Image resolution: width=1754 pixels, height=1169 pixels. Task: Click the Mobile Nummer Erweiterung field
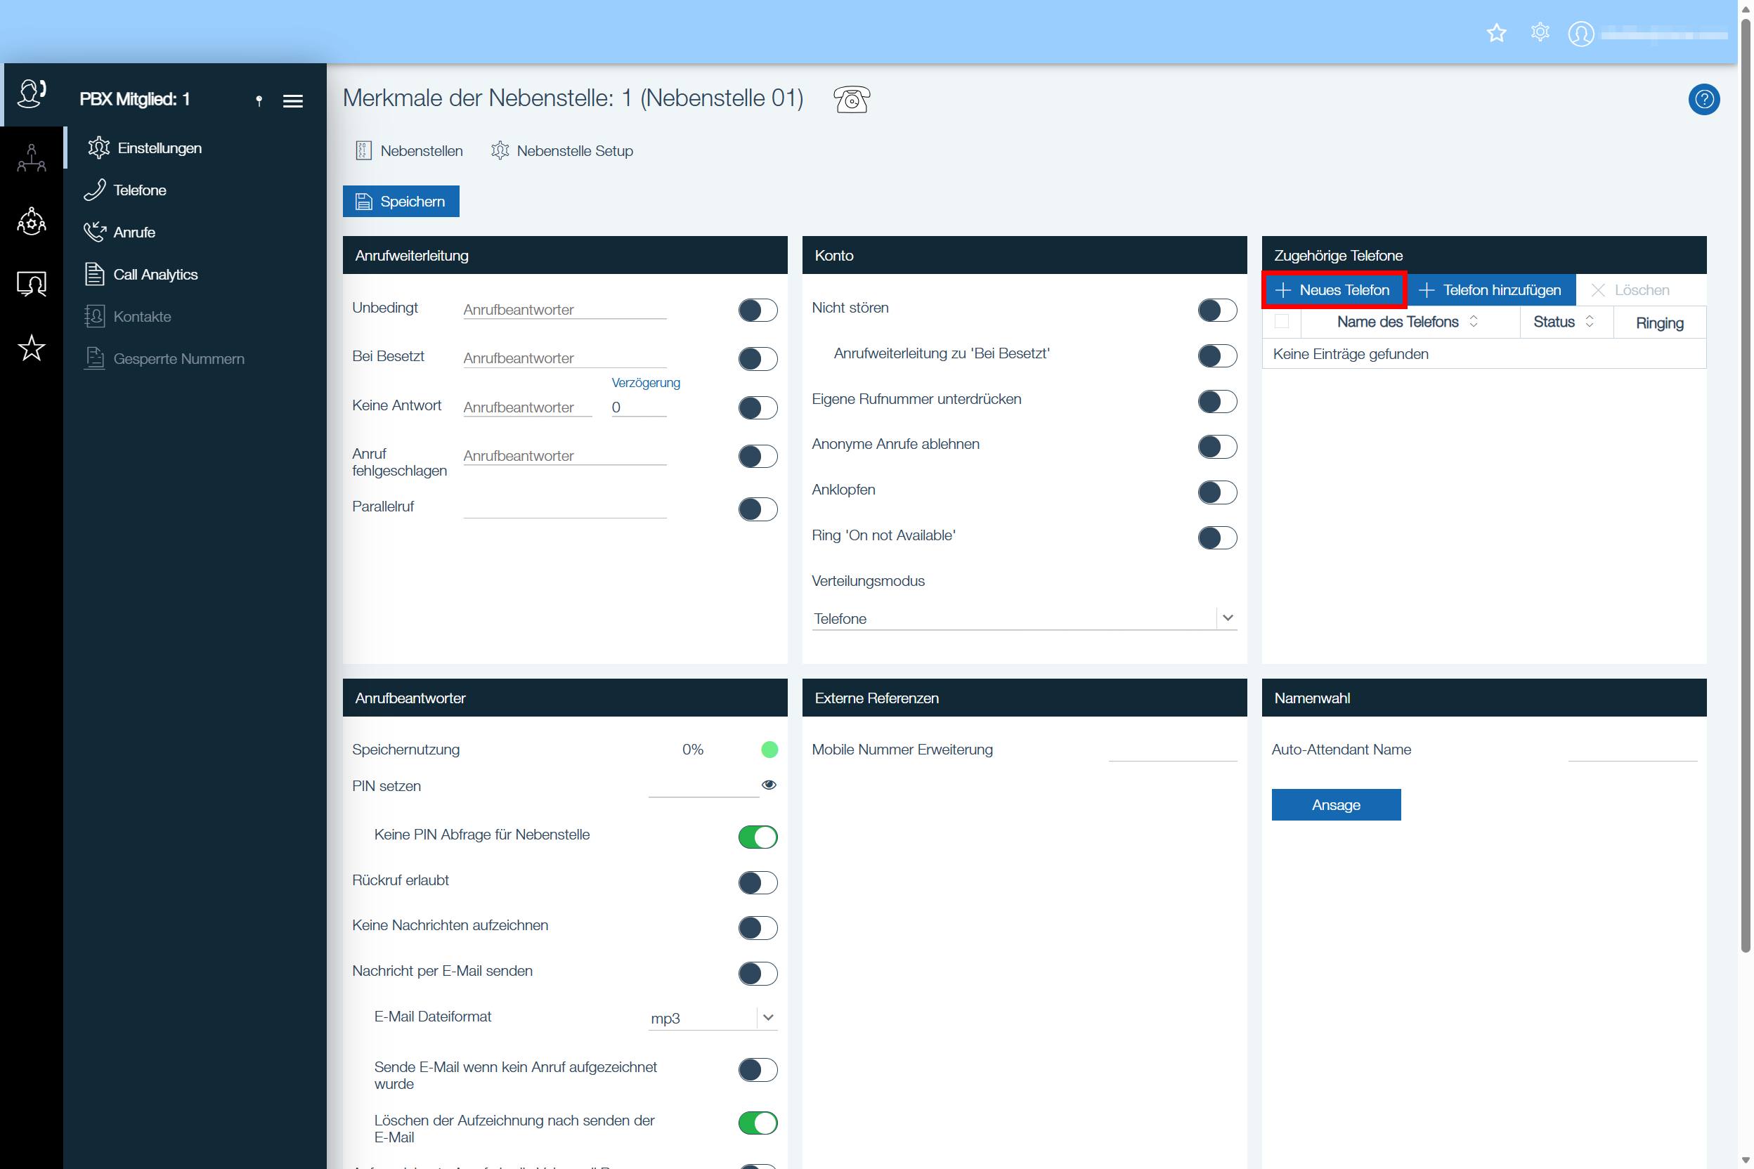(x=1172, y=750)
